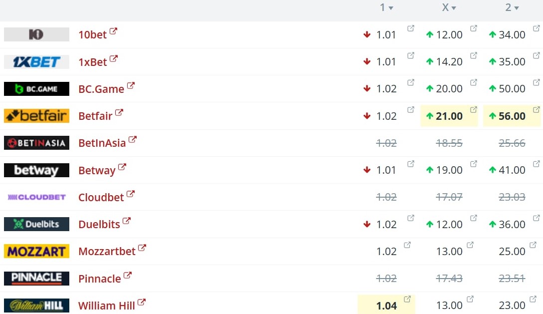543x314 pixels.
Task: Open external link icon next to Mozzartbet name
Action: coord(142,248)
